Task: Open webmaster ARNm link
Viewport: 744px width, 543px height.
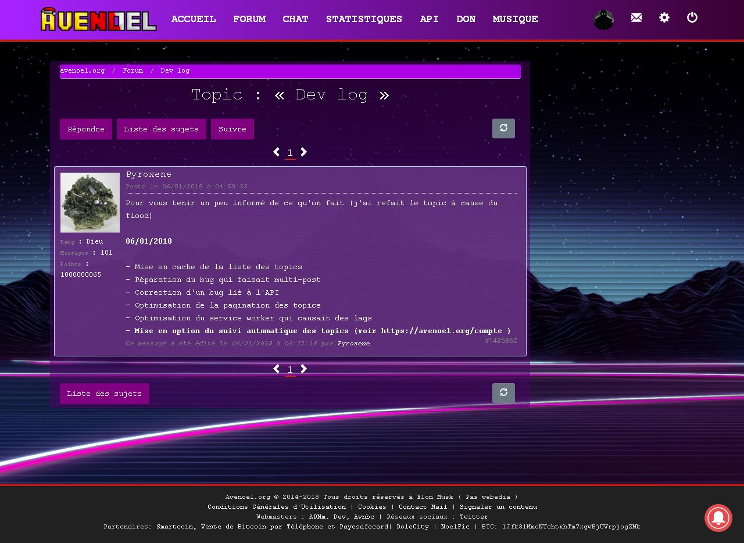Action: click(x=317, y=517)
